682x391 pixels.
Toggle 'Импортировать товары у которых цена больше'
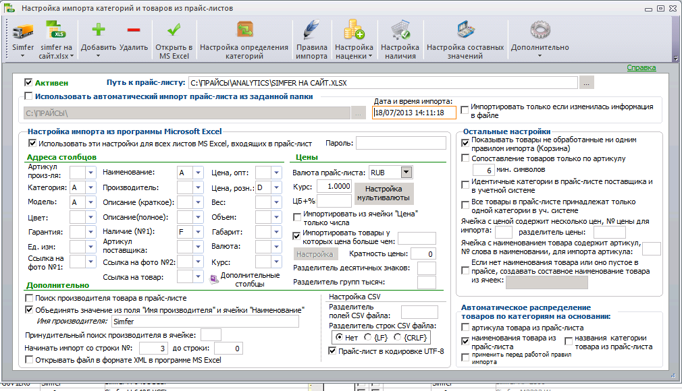click(x=296, y=236)
